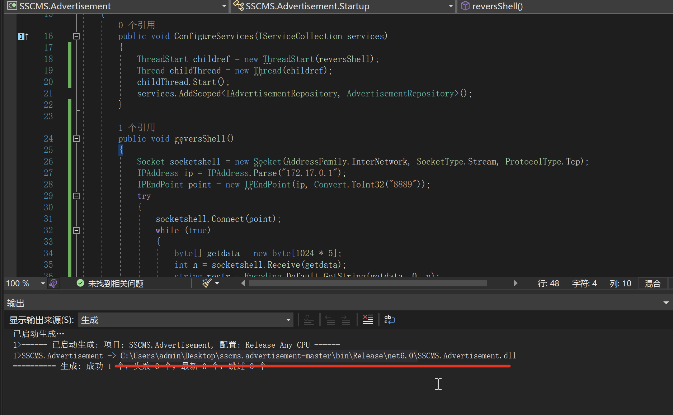Viewport: 673px width, 415px height.
Task: Open the 显示输出来源 生成 combo box
Action: click(x=185, y=320)
